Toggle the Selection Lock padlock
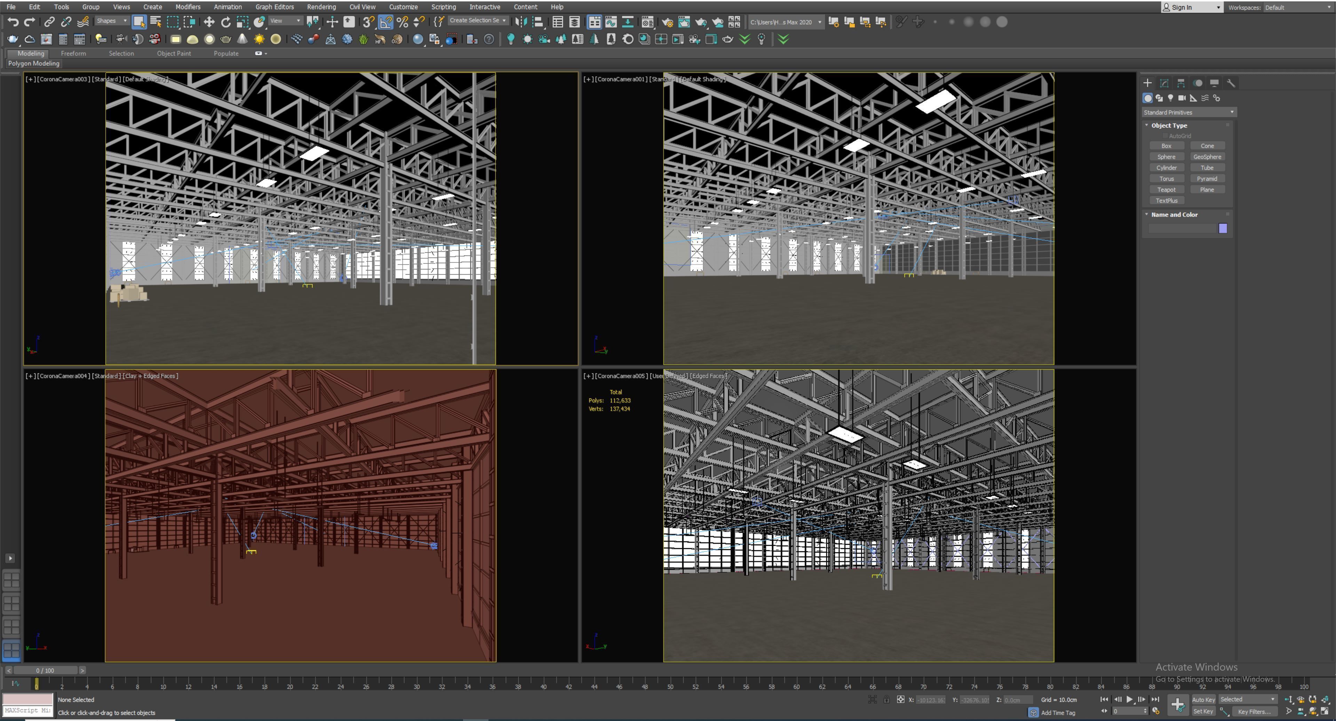Image resolution: width=1336 pixels, height=721 pixels. [887, 700]
